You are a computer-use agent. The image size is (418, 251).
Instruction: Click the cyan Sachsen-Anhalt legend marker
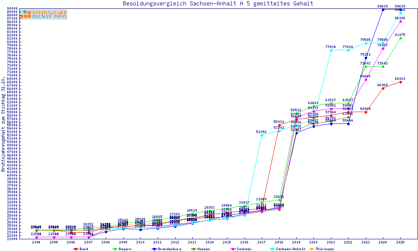(x=272, y=249)
